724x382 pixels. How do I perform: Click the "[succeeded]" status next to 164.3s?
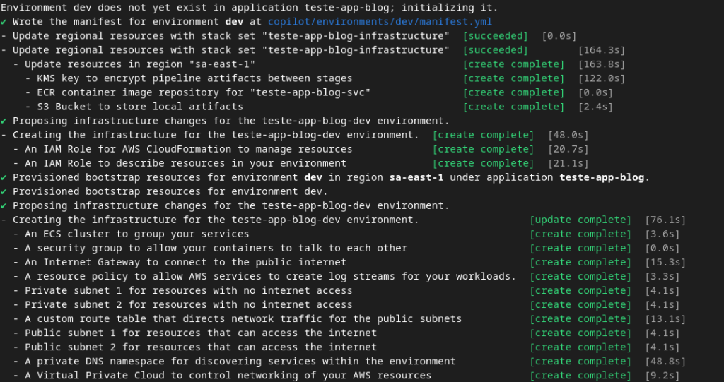pyautogui.click(x=495, y=50)
